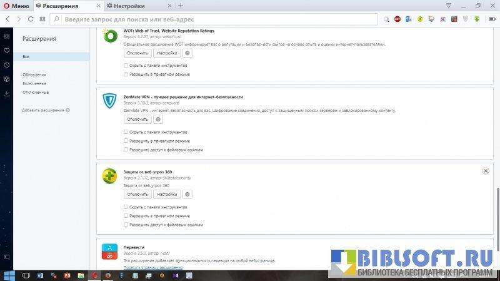The image size is (500, 281).
Task: Check 360 Разрешить в приватном режиме
Action: 126,216
